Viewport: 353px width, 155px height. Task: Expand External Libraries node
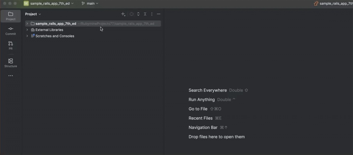(27, 30)
